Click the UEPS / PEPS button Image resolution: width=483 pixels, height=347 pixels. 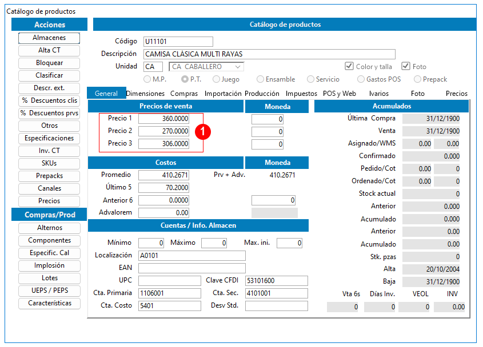[x=49, y=290]
